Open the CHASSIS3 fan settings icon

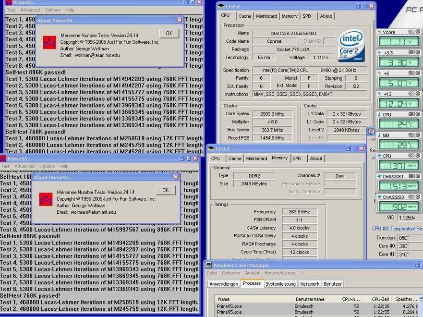[411, 197]
